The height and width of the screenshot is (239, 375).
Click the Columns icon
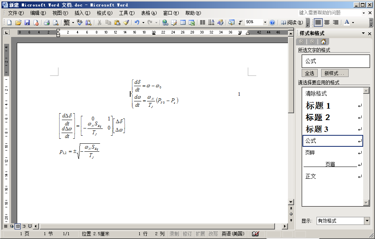pyautogui.click(x=202, y=22)
